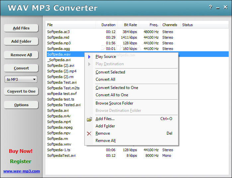Sort by the Bit Rate column header
This screenshot has width=232, height=178.
128,25
